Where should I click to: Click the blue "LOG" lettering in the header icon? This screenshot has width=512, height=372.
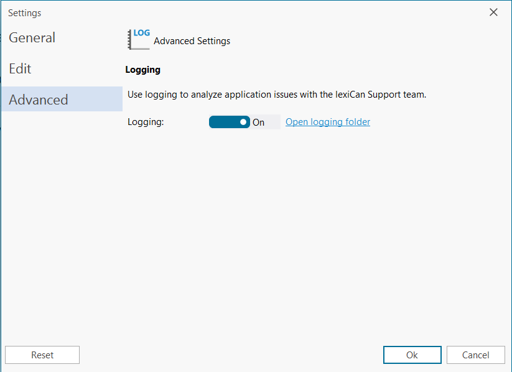tap(142, 33)
